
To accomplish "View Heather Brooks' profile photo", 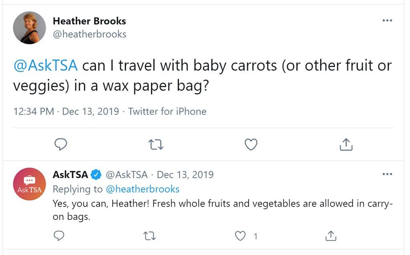I will point(29,28).
